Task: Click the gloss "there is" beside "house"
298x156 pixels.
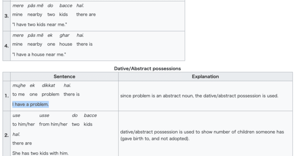Action: [x=85, y=44]
